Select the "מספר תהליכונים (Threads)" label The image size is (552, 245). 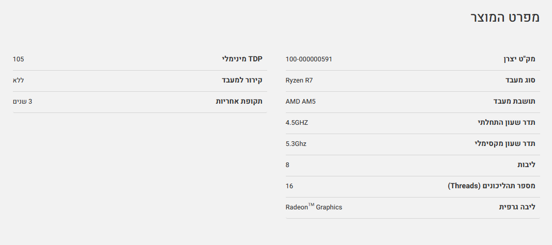(491, 186)
